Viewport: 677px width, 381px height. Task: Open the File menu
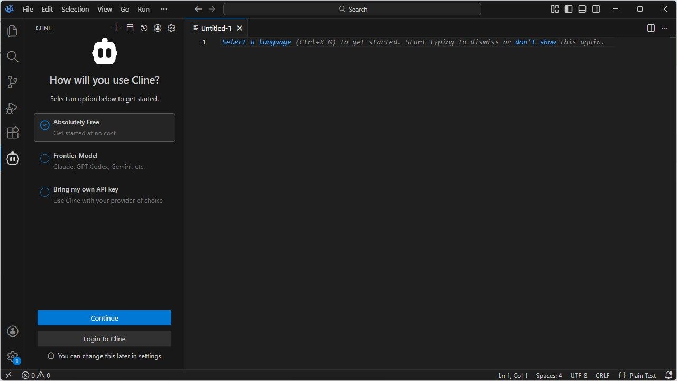point(28,9)
